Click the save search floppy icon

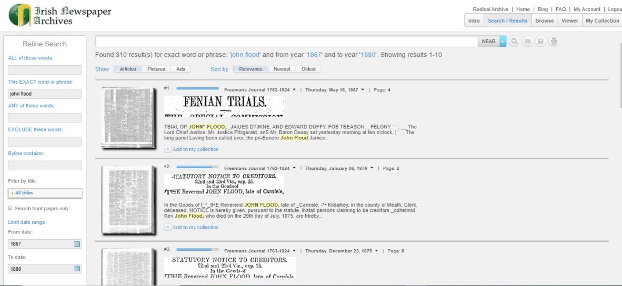coord(540,41)
